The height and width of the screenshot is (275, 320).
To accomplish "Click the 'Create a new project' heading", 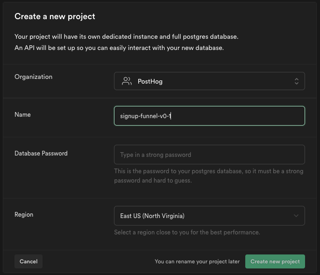I will coord(55,16).
